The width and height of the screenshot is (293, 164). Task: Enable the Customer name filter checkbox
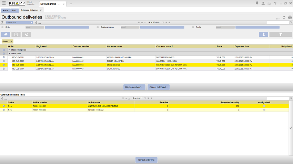[98, 27]
